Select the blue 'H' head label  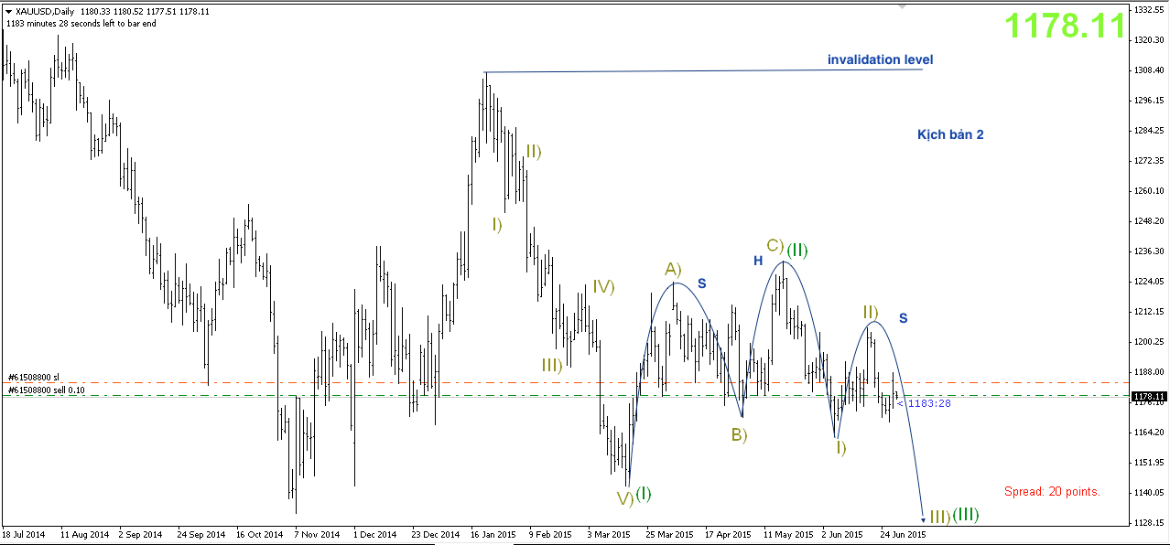tap(758, 261)
